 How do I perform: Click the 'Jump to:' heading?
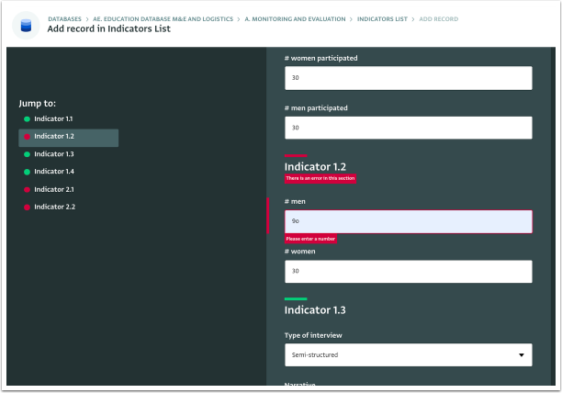38,104
